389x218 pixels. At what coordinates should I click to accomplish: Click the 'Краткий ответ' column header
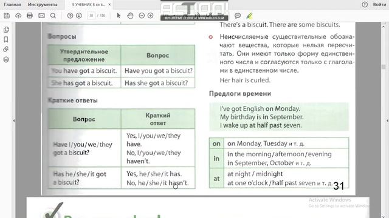tap(158, 119)
